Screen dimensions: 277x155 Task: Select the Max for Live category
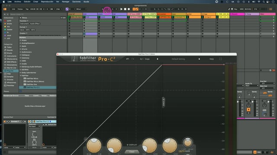pos(11,68)
